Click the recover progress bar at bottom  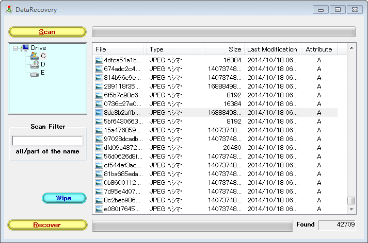pyautogui.click(x=193, y=225)
